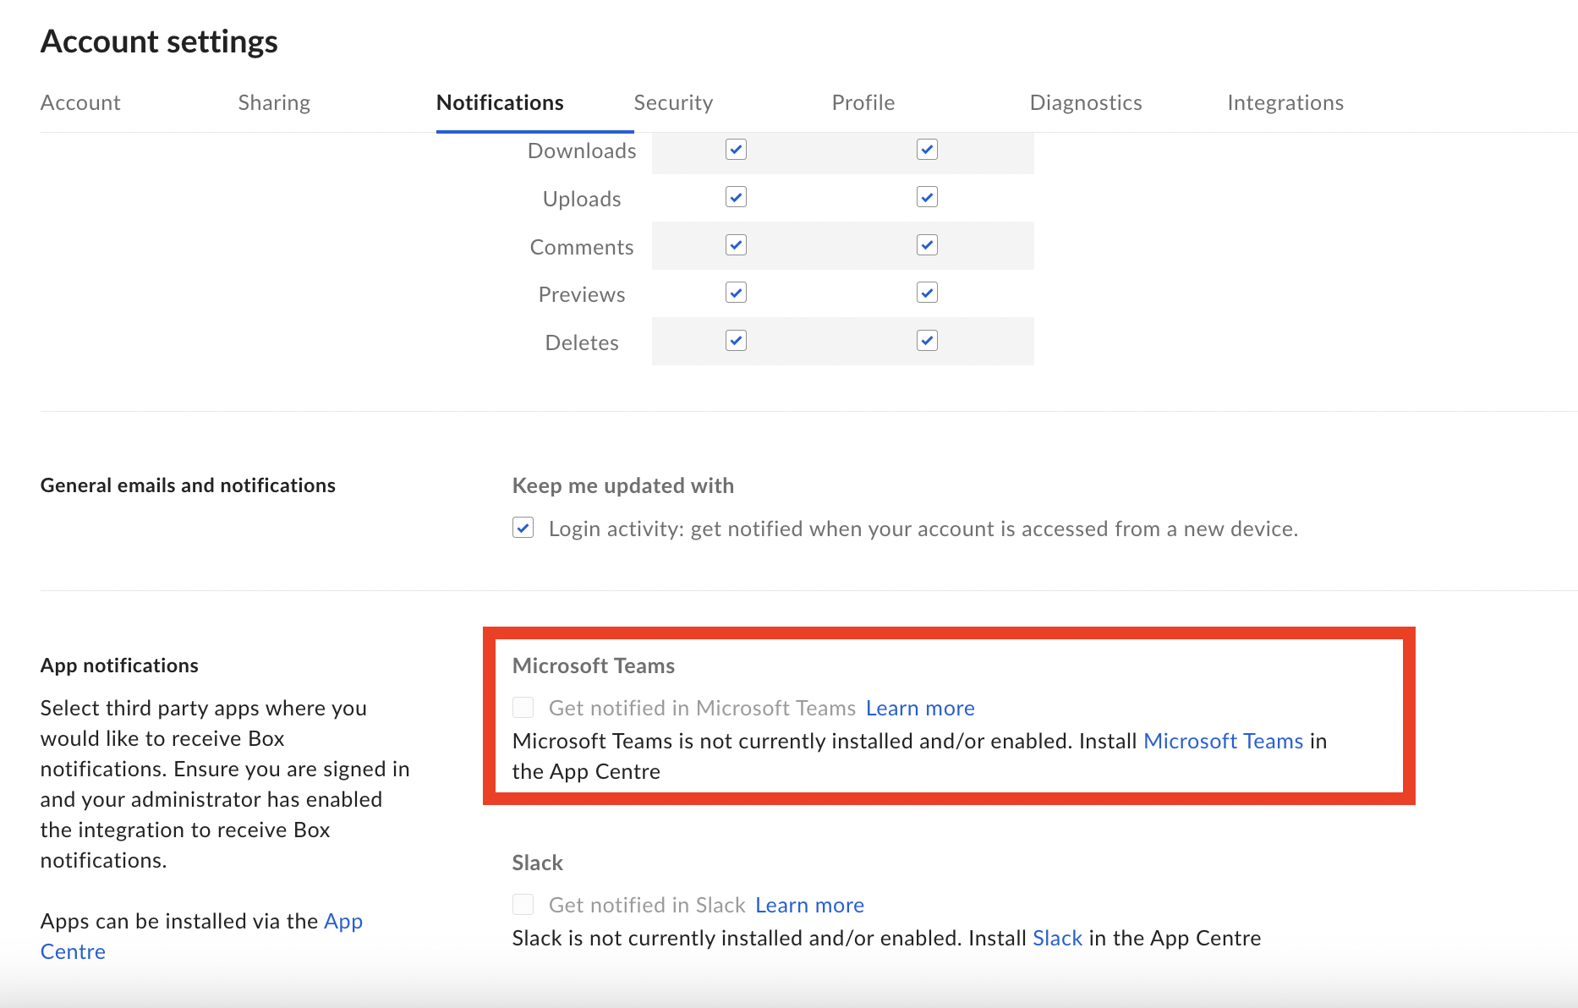
Task: Uncheck the left checkbox in Deletes row
Action: [x=736, y=341]
